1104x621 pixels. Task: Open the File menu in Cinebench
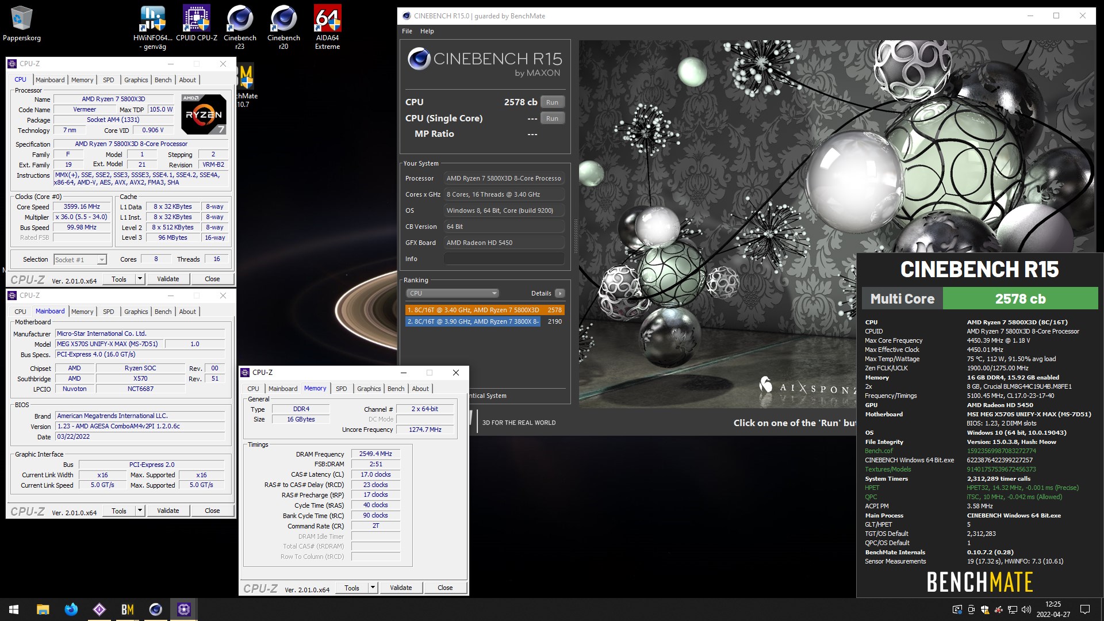coord(407,31)
